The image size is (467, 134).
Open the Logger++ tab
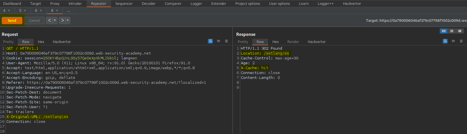tap(326, 3)
